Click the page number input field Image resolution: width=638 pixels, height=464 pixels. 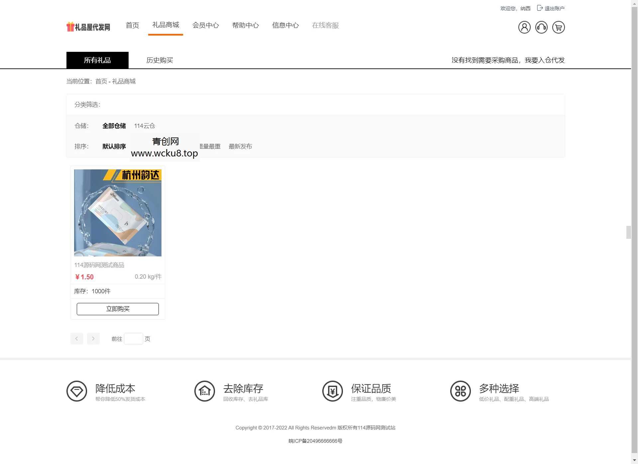(134, 338)
